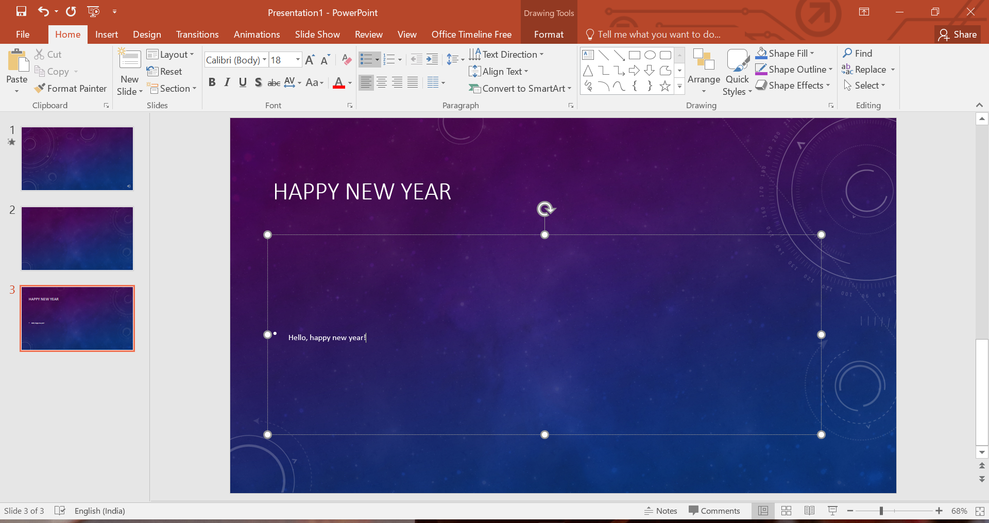Click the Find button

[x=858, y=53]
